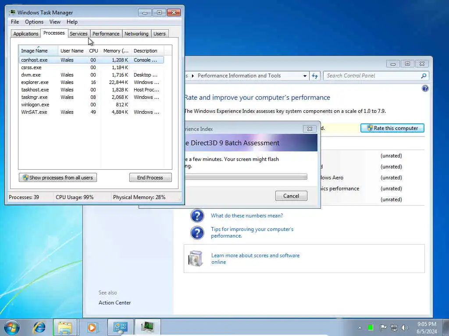Select the csrss.exe process row
Viewport: 449px width, 336px height.
(91, 67)
